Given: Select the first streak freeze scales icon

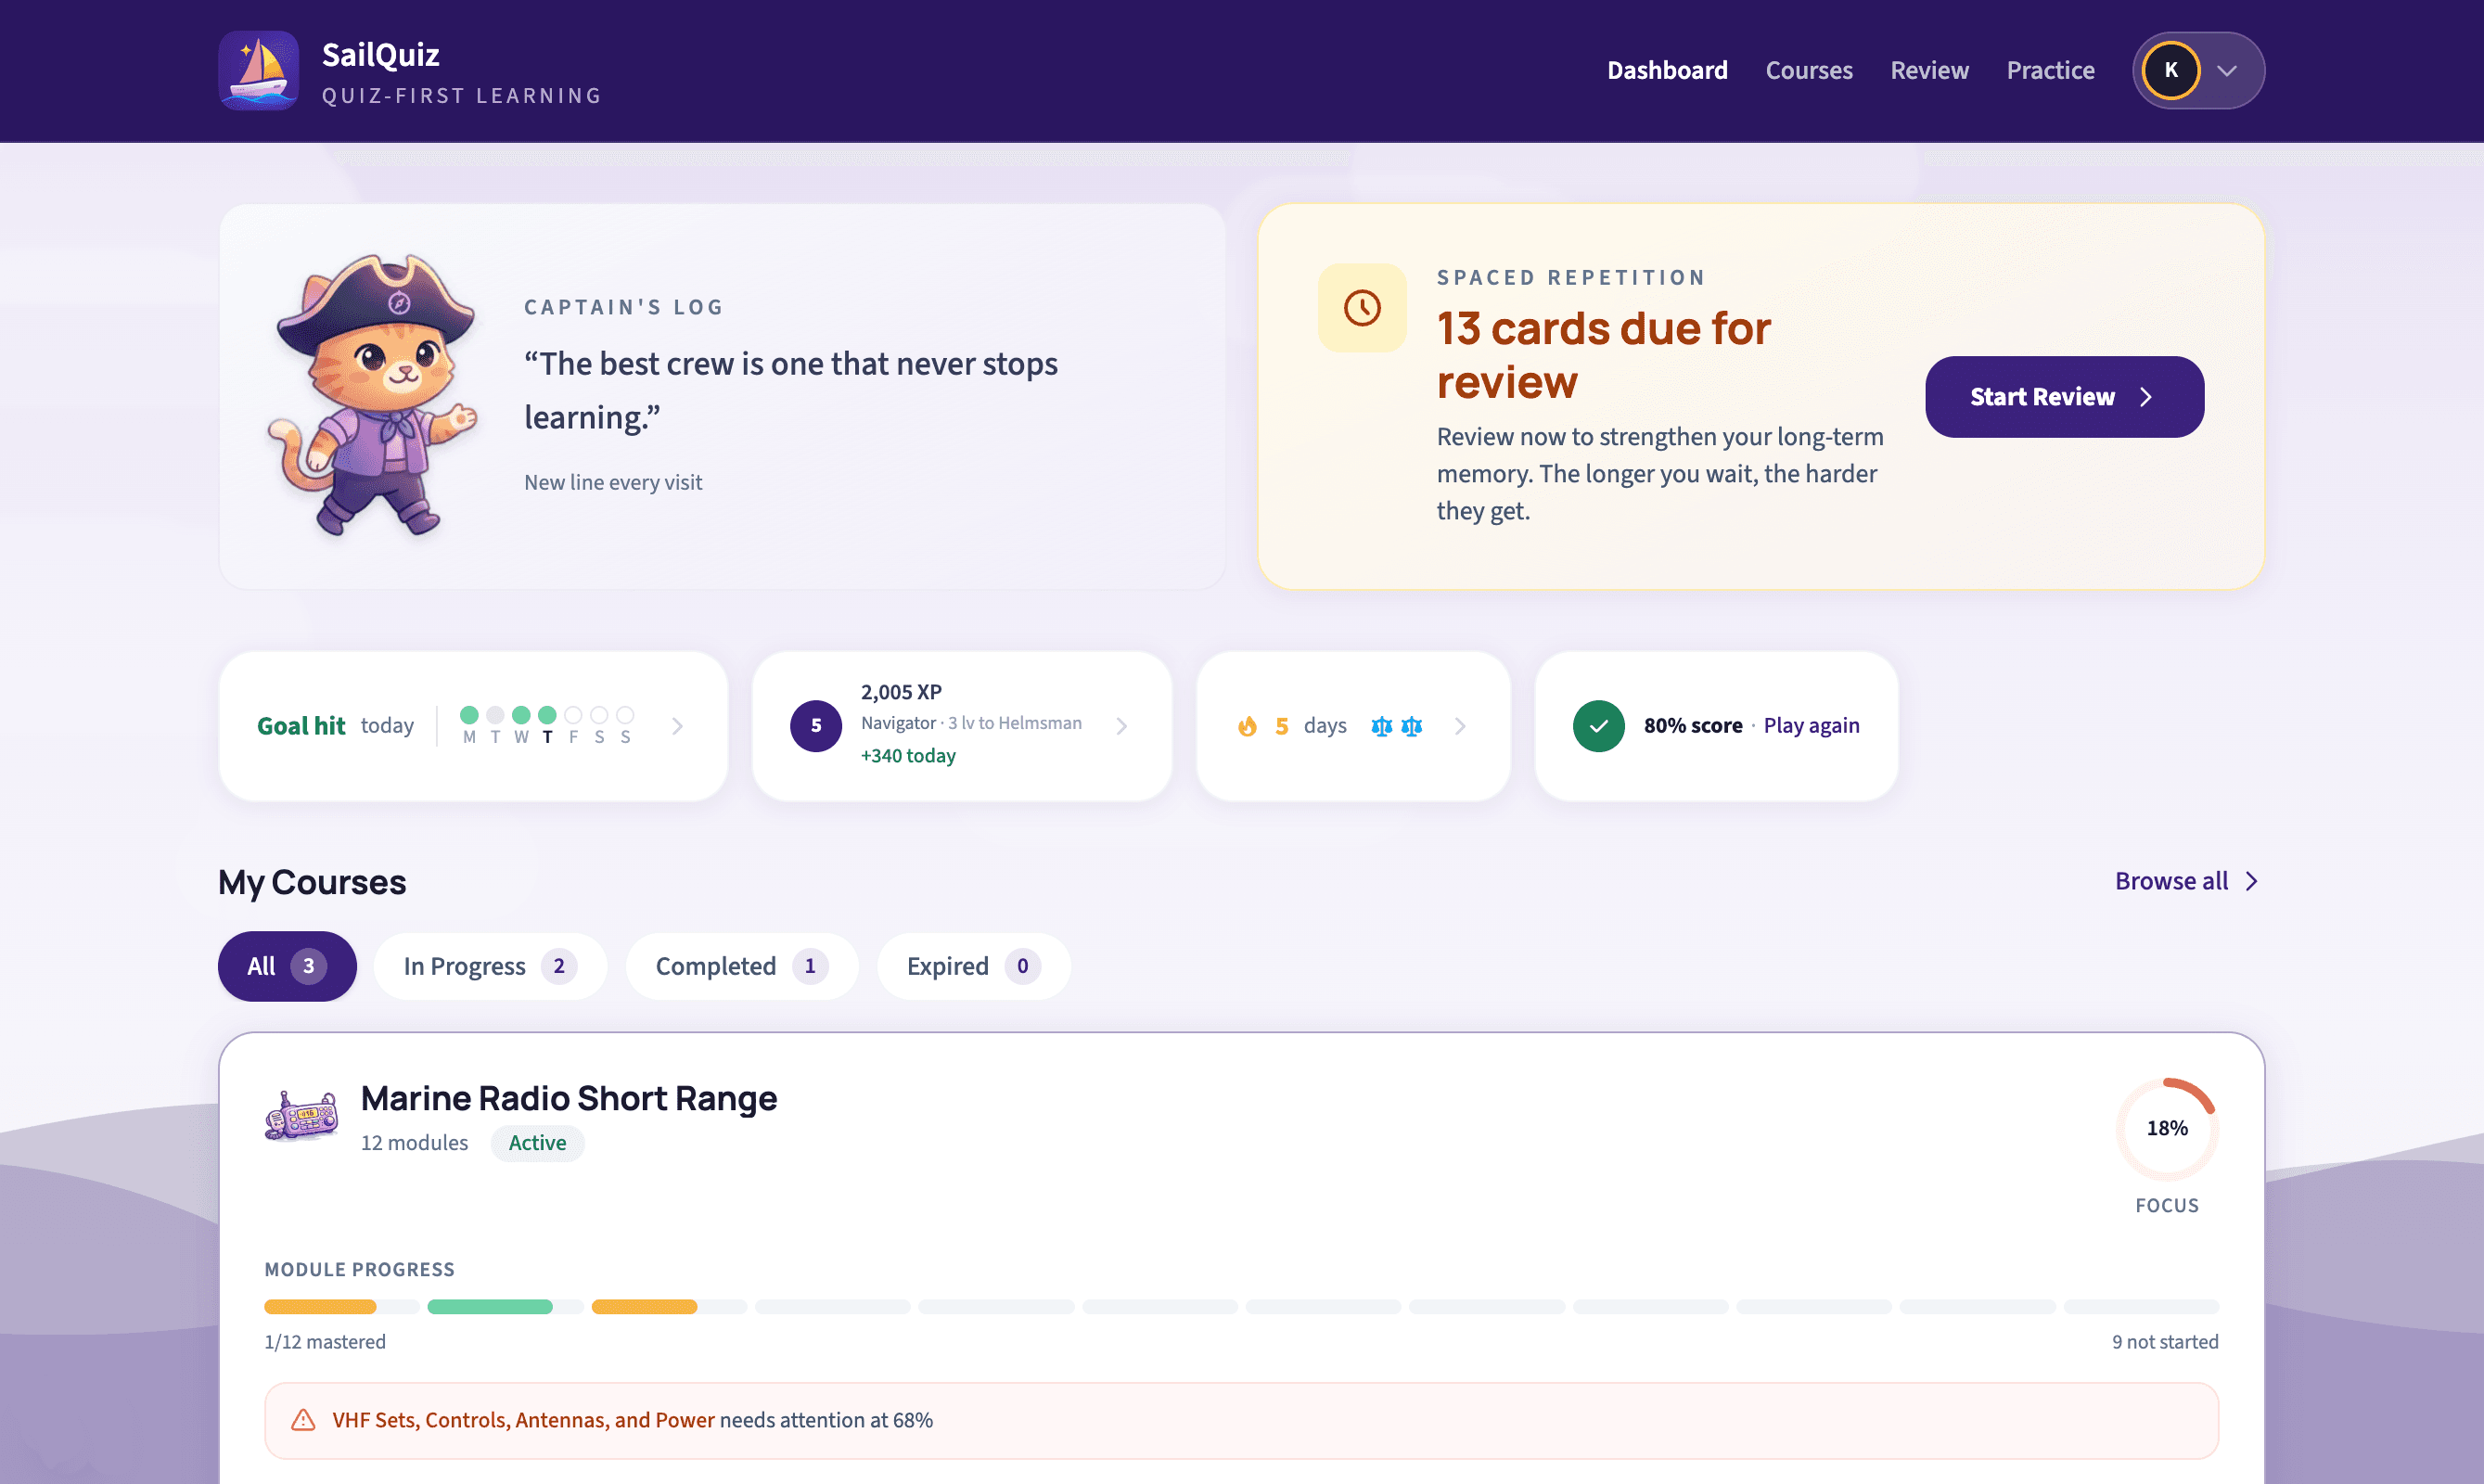Looking at the screenshot, I should click(1381, 726).
